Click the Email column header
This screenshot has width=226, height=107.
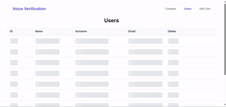[x=132, y=31]
